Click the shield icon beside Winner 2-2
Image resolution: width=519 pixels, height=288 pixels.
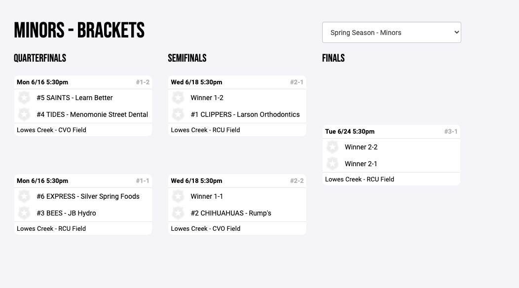(333, 147)
